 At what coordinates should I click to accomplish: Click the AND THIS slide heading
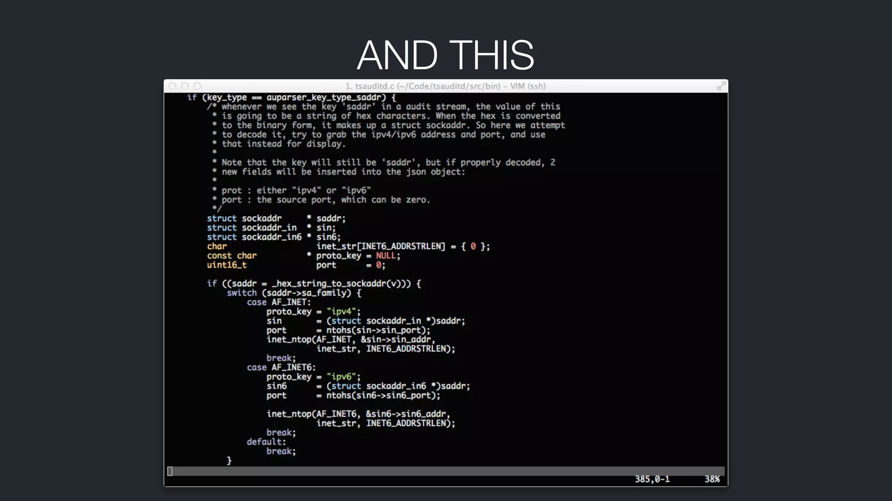pyautogui.click(x=445, y=55)
